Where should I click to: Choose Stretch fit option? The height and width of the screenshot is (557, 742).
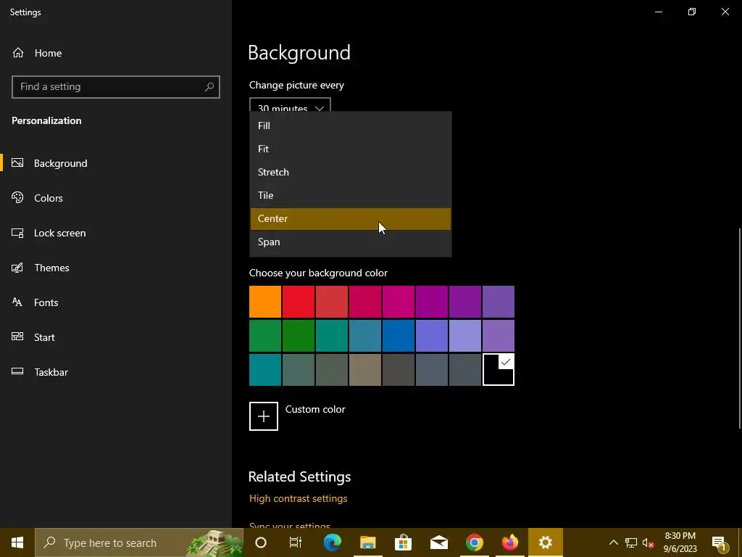[x=351, y=172]
